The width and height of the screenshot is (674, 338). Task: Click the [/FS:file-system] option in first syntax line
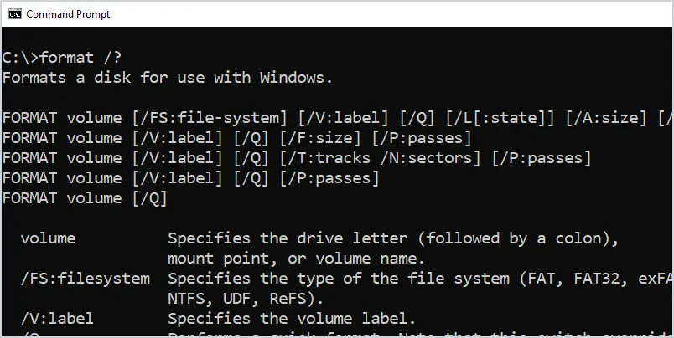(210, 118)
